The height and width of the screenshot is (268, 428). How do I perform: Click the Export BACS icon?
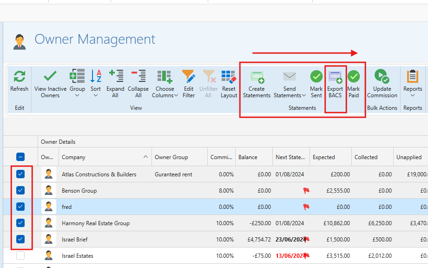pos(335,77)
